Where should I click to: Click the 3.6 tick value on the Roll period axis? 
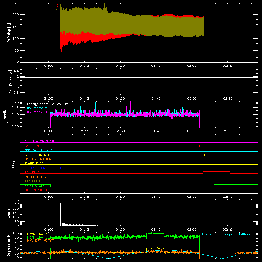(x=16, y=92)
